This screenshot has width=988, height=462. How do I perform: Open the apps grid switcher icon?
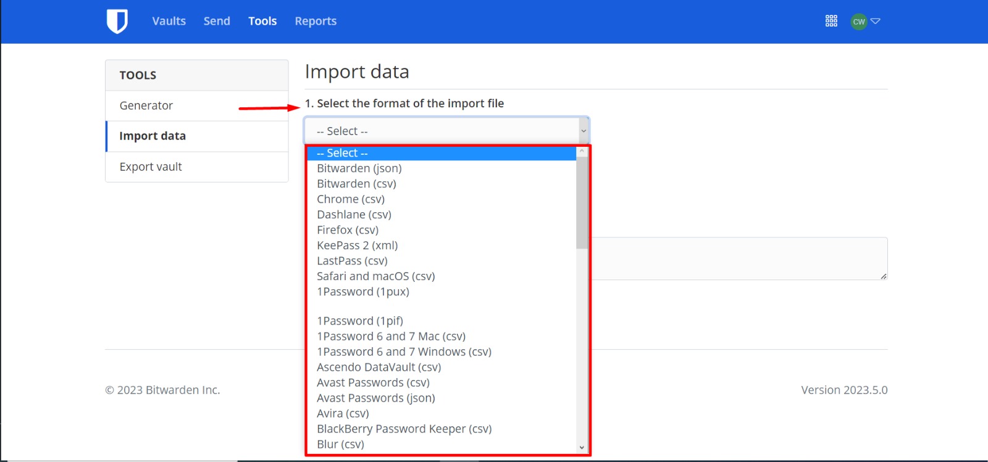tap(831, 21)
